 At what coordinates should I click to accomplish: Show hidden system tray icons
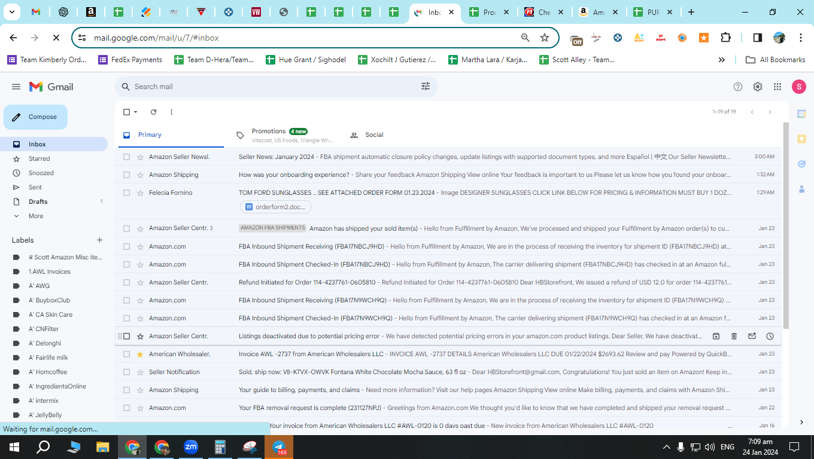tap(666, 447)
